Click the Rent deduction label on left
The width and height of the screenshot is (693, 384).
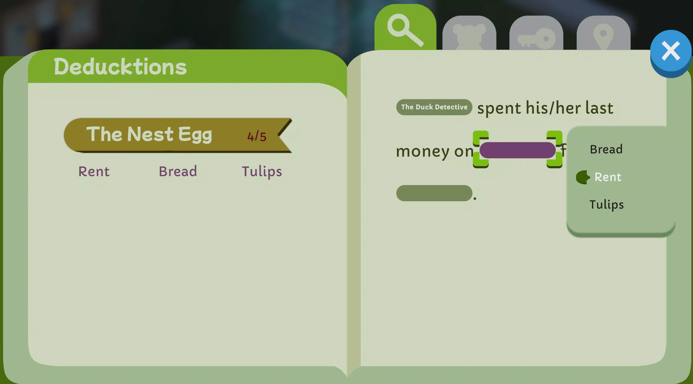pyautogui.click(x=93, y=171)
